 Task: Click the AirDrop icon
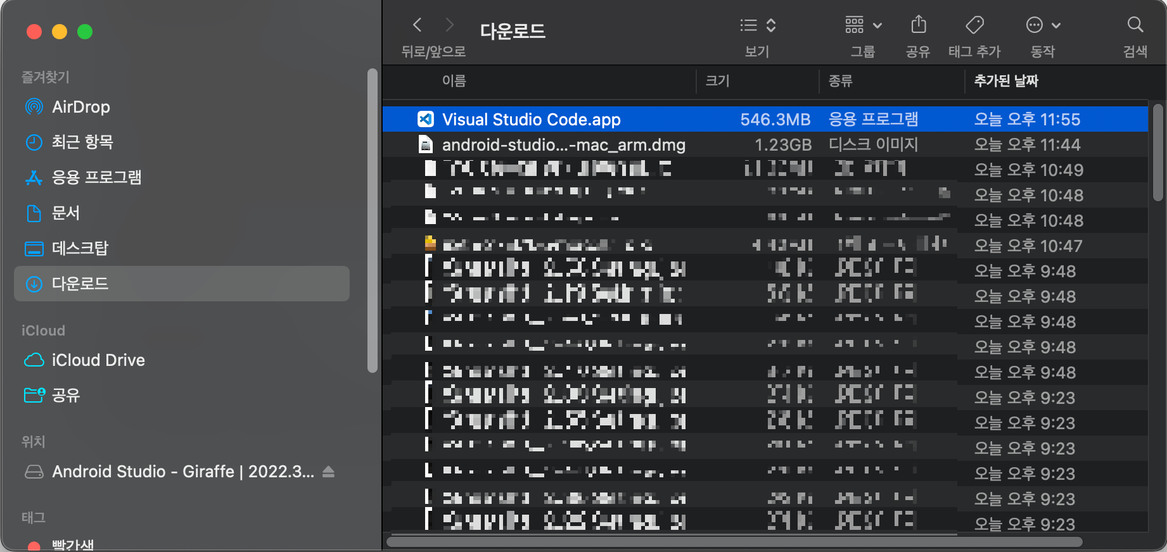pos(34,107)
